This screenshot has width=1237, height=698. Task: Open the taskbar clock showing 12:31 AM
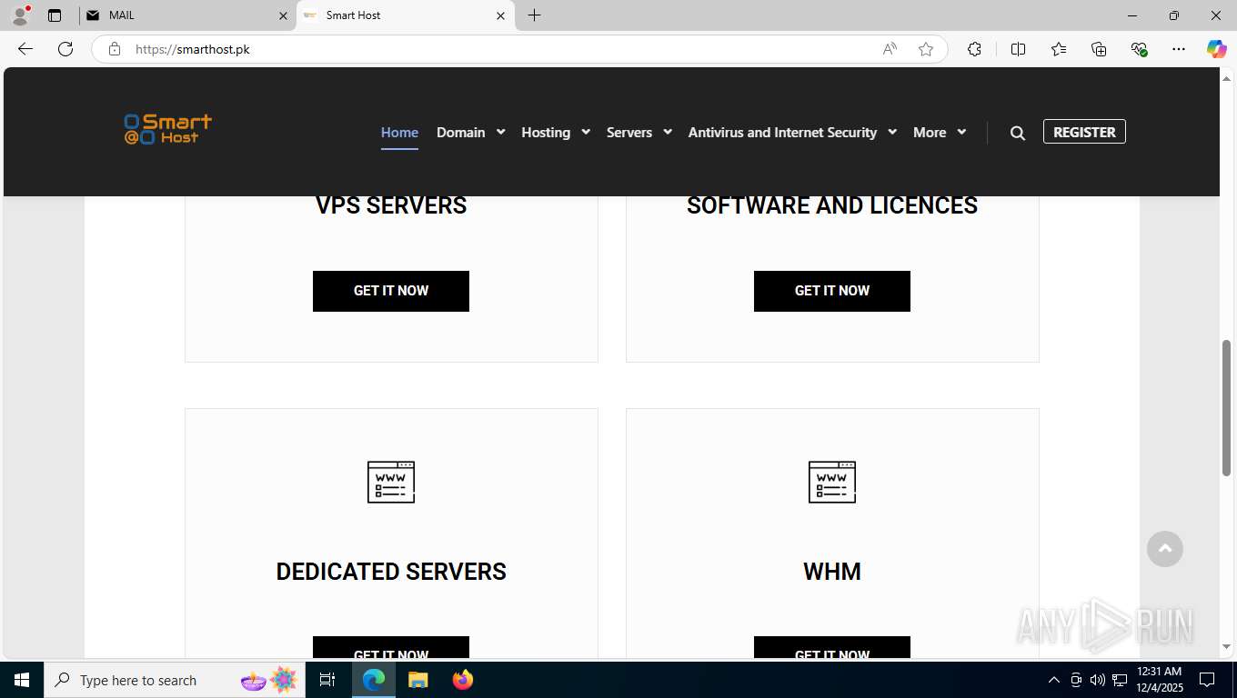(x=1159, y=680)
